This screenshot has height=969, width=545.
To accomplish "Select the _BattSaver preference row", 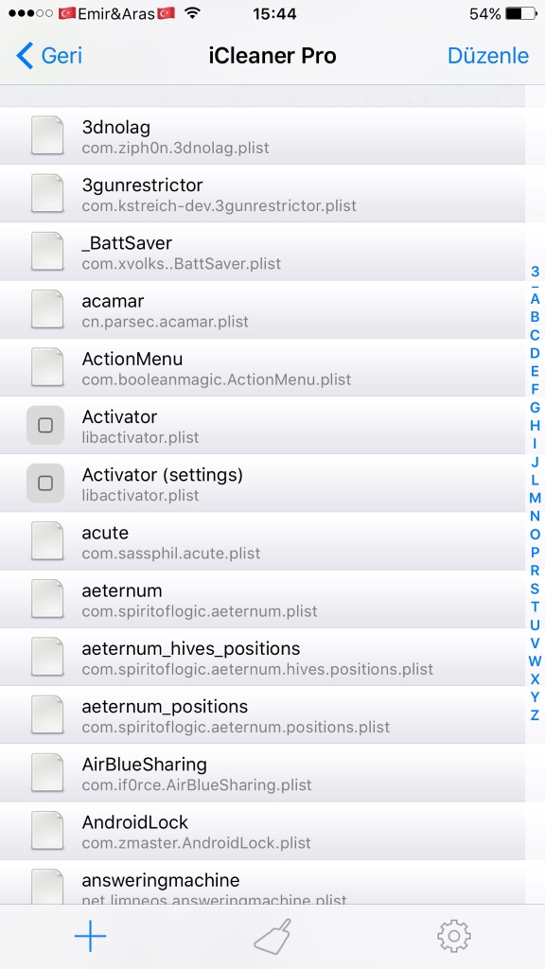I will pos(263,252).
